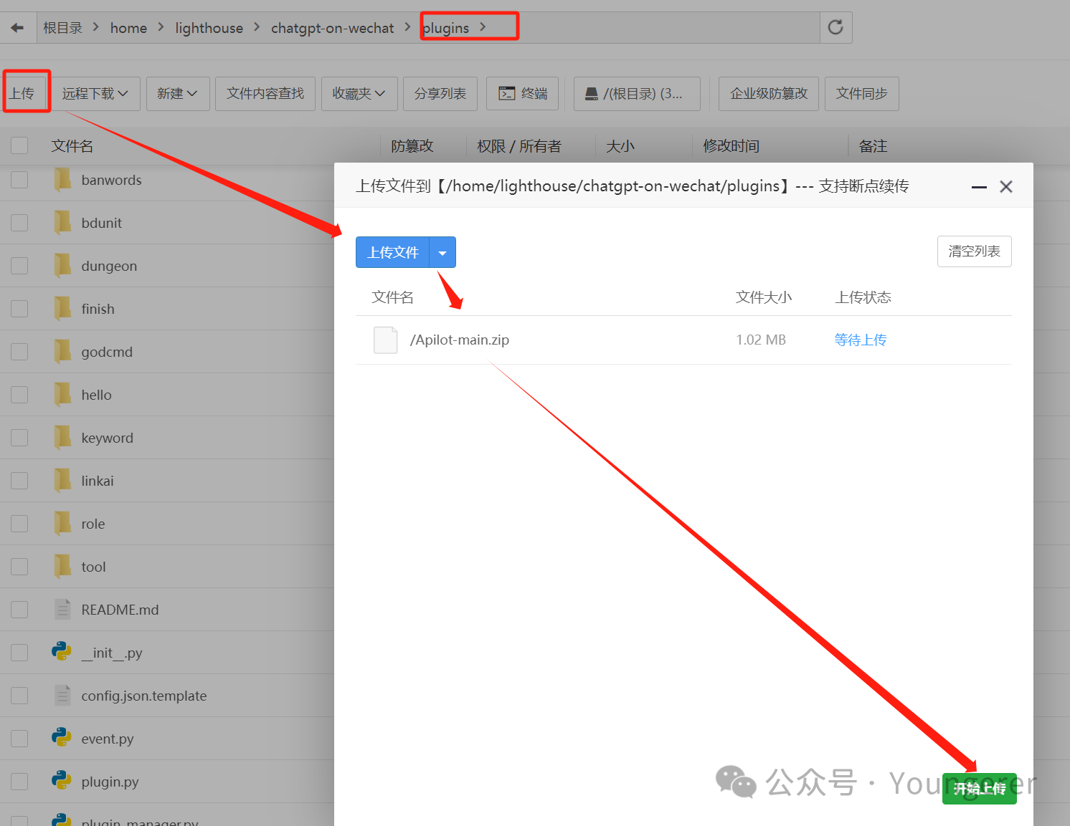Image resolution: width=1070 pixels, height=826 pixels.
Task: Refresh the directory listing
Action: click(835, 27)
